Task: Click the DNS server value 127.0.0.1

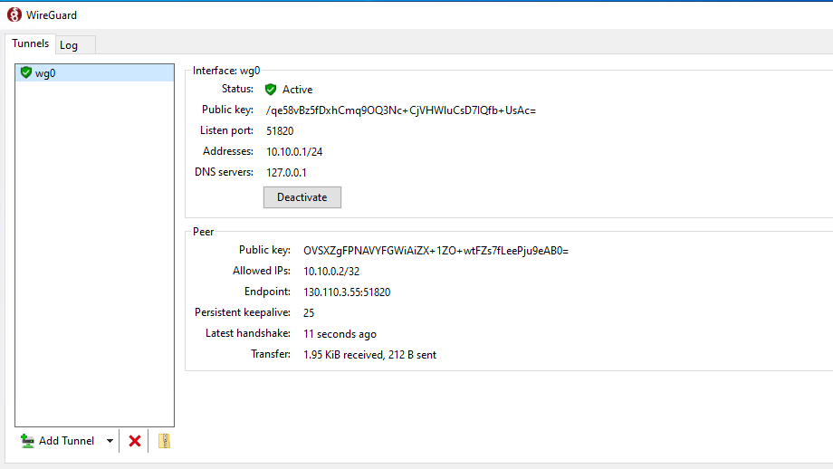Action: tap(286, 173)
